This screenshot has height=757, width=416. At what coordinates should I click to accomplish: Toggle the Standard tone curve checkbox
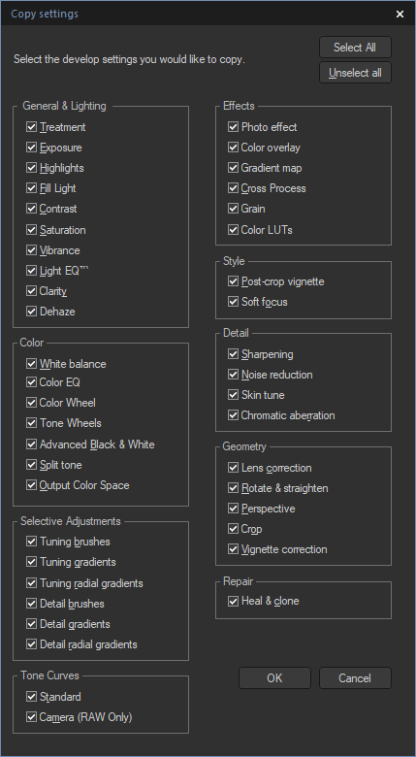coord(31,696)
